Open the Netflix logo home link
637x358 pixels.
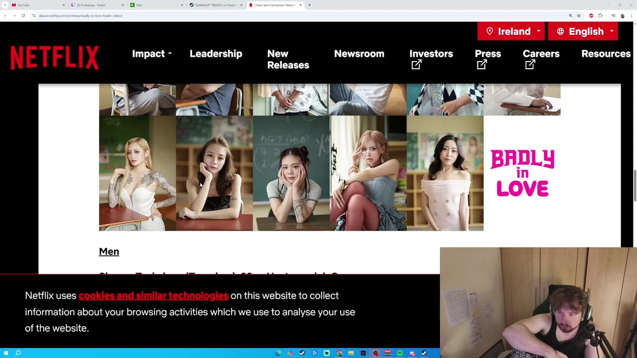(x=55, y=58)
